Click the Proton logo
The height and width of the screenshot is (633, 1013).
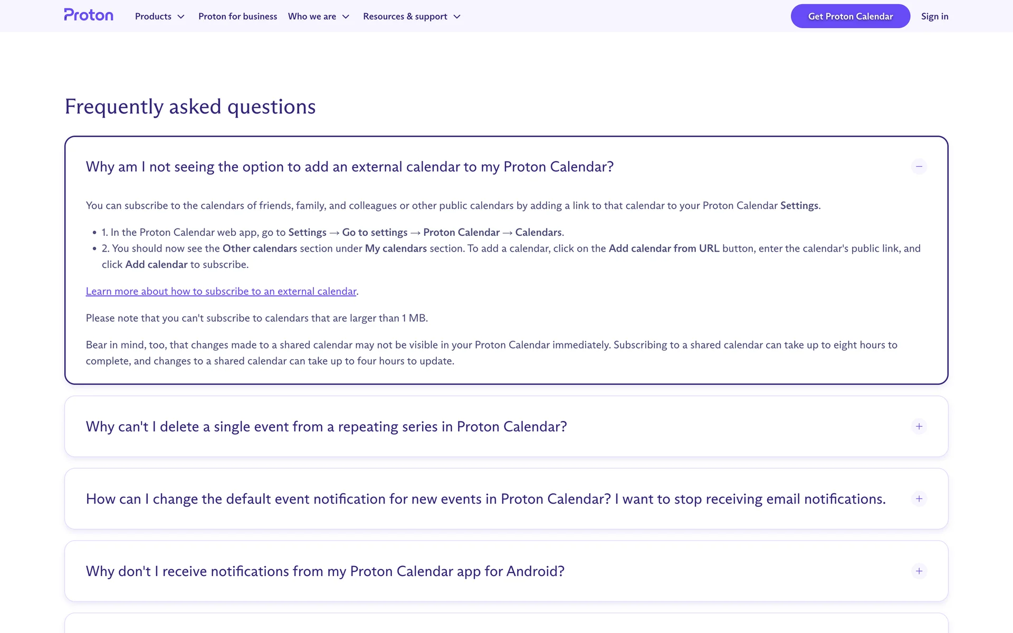click(x=89, y=15)
